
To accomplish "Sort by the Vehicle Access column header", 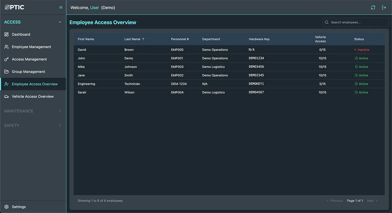I will 320,39.
